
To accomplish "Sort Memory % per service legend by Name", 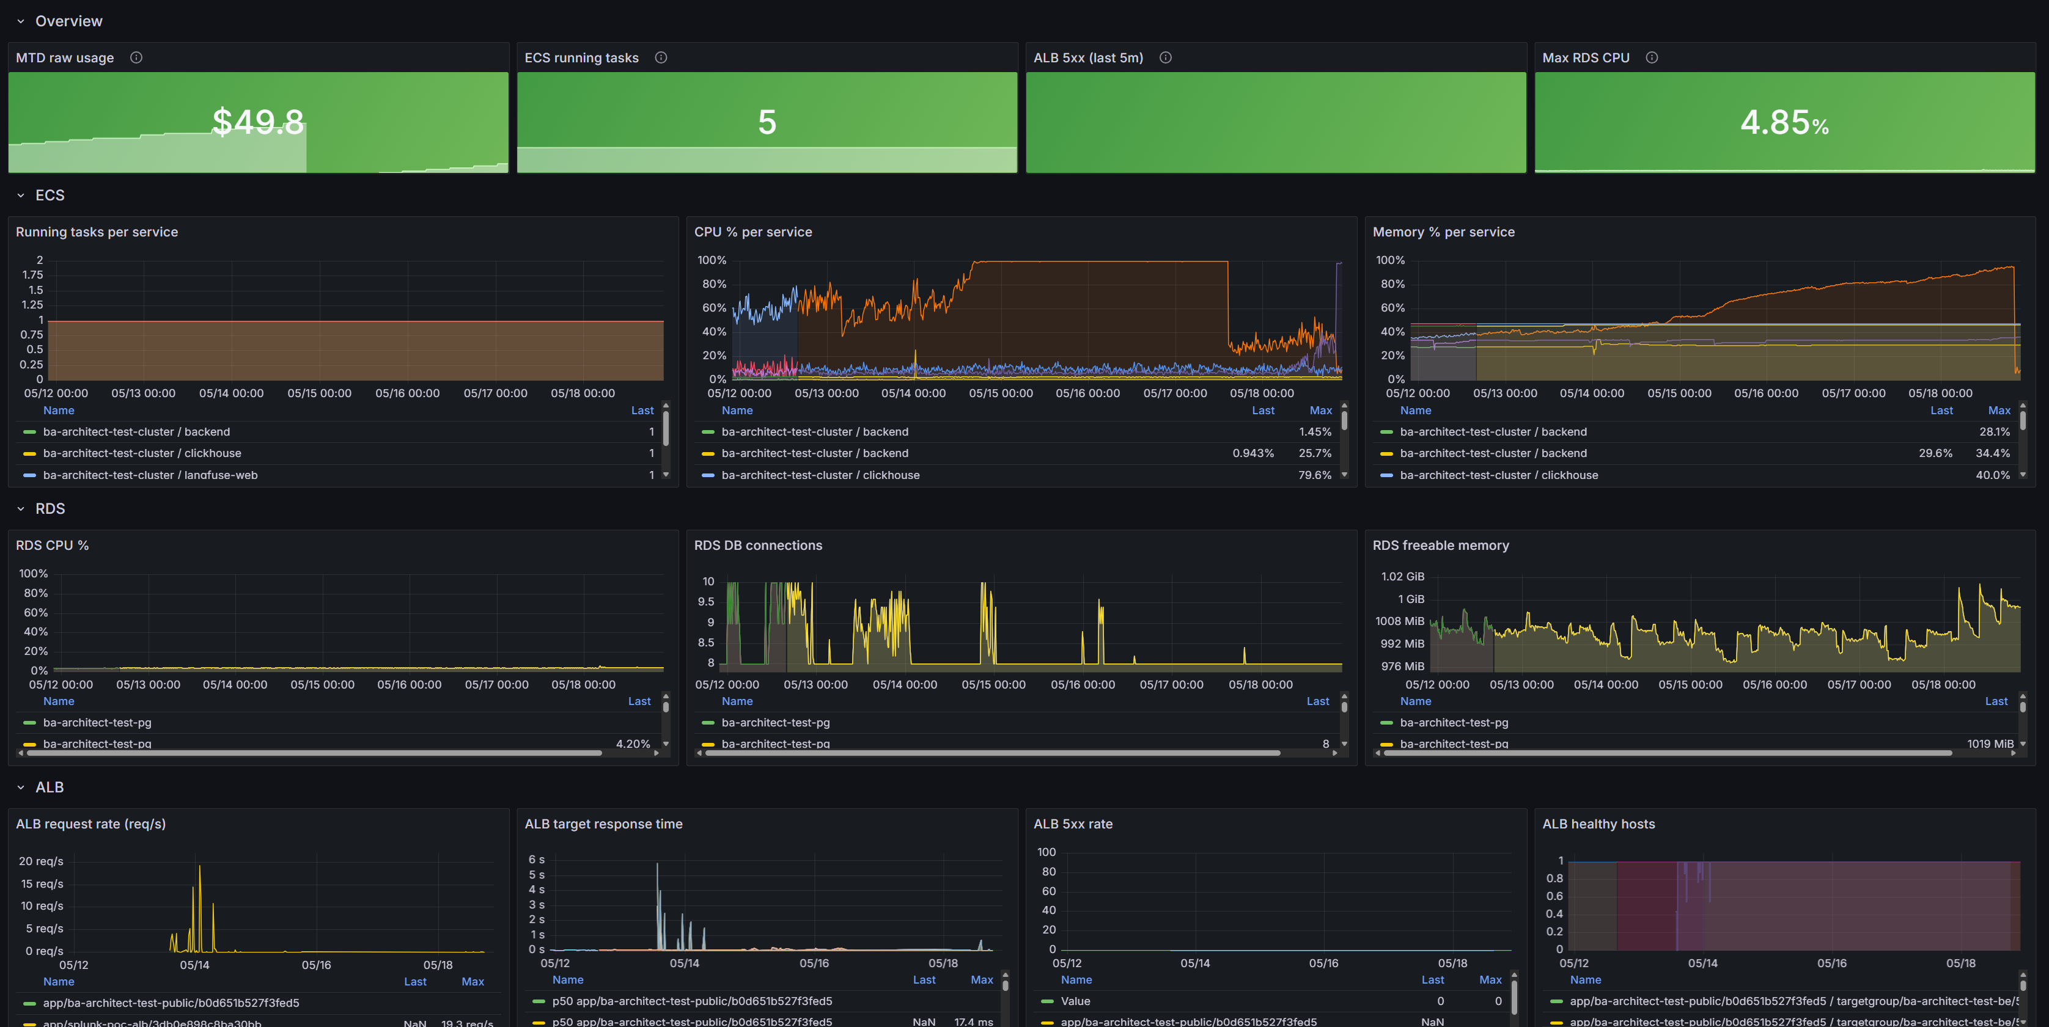I will 1416,410.
